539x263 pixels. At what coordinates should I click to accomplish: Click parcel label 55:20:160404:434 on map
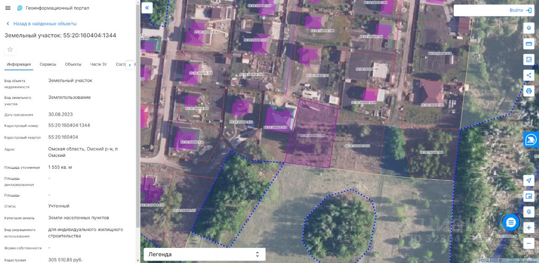click(x=192, y=142)
